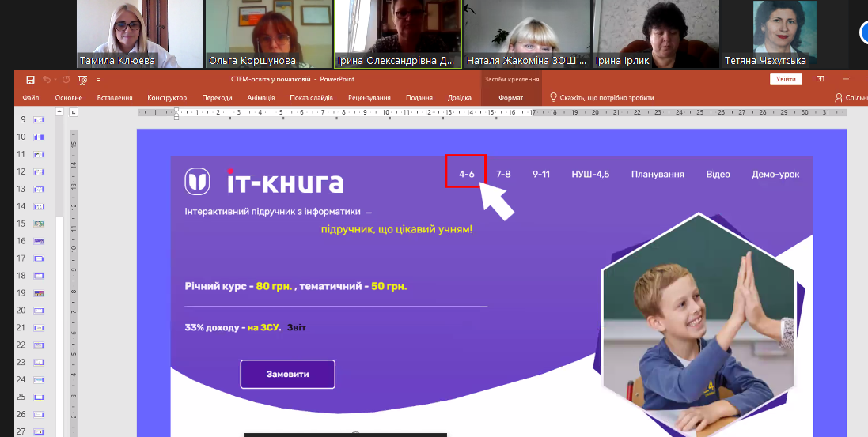The height and width of the screenshot is (437, 868).
Task: Click the 7-8 grades link
Action: (503, 174)
